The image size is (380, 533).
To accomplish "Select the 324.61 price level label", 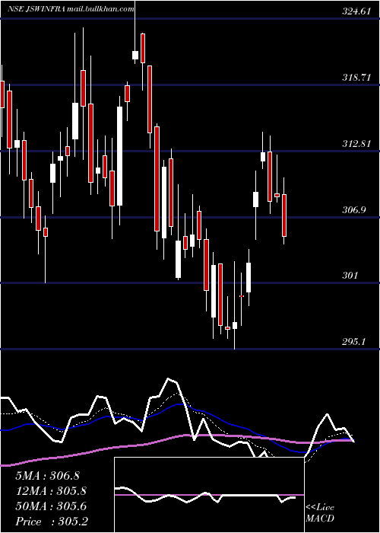I will coord(355,11).
